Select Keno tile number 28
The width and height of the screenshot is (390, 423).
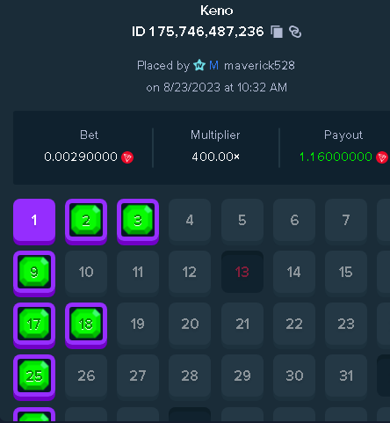coord(190,376)
